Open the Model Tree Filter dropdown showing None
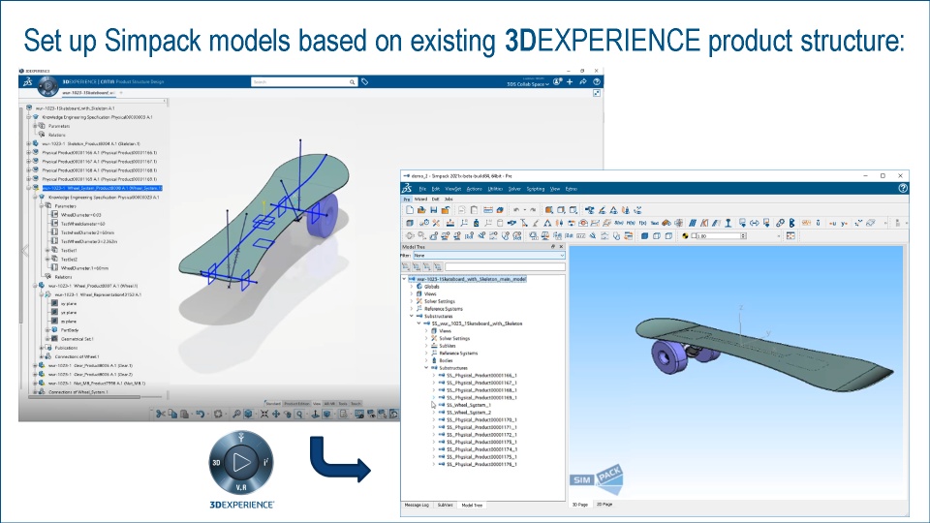The height and width of the screenshot is (523, 930). [x=488, y=255]
